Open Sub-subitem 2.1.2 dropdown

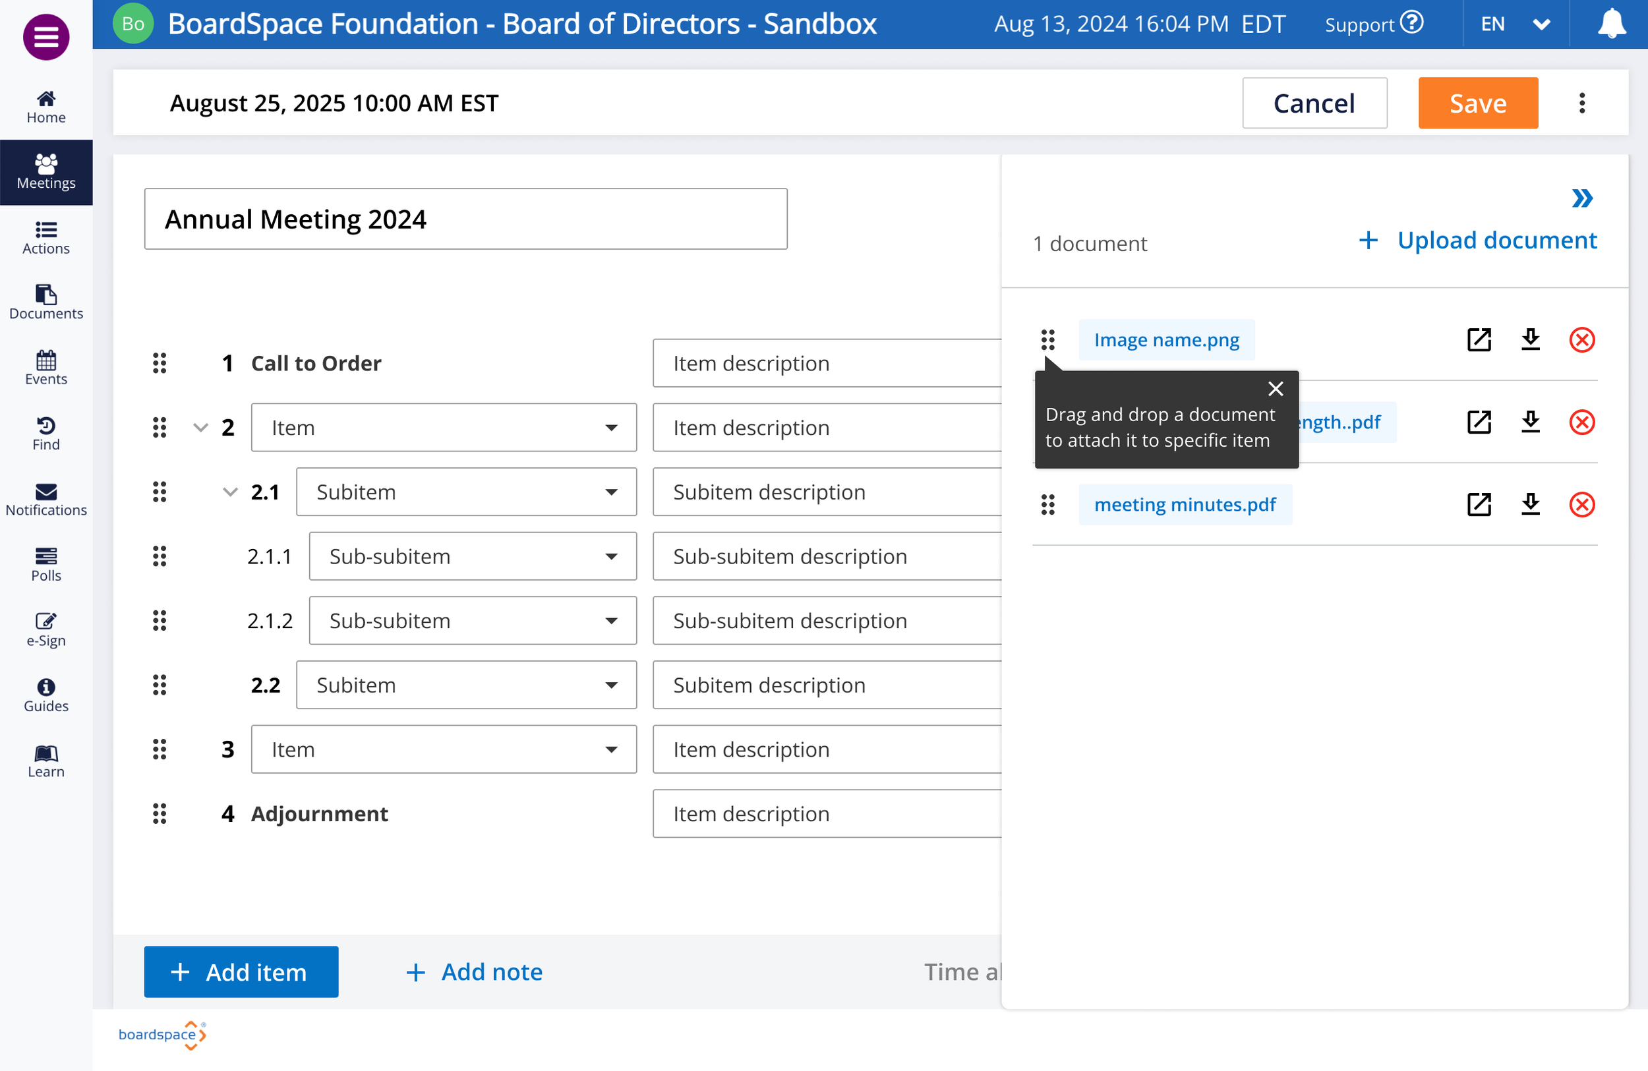coord(472,620)
